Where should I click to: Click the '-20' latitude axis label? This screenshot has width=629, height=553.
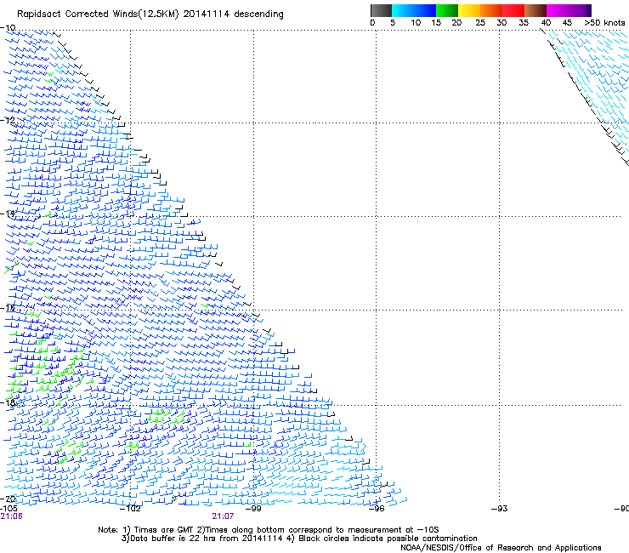tap(8, 499)
